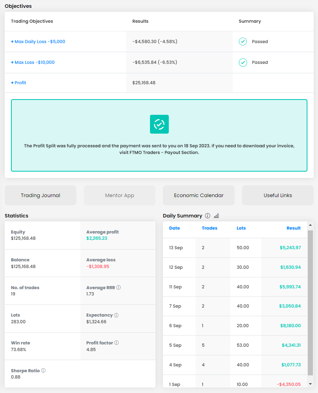Click the $1,630.94 result value

click(x=291, y=267)
